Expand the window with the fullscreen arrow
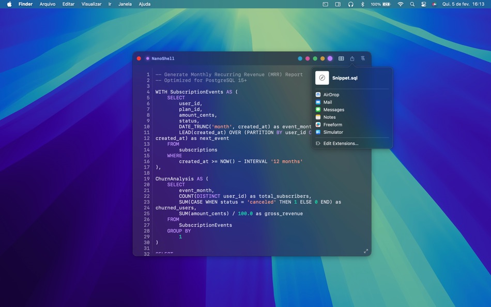 pyautogui.click(x=366, y=251)
